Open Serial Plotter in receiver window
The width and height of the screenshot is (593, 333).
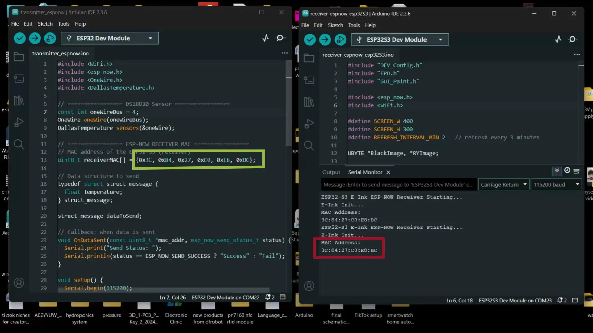click(558, 39)
